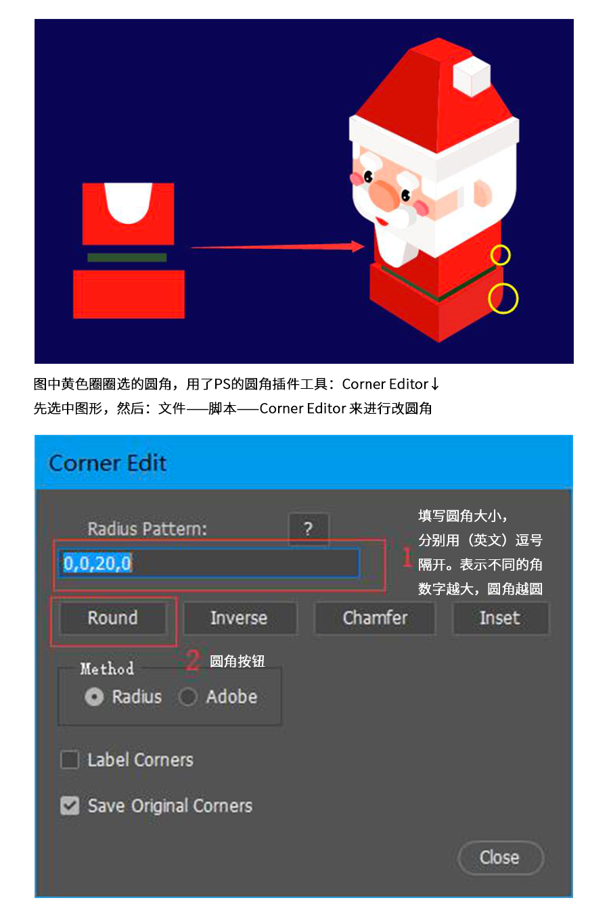Select the Radius method radio button
Screen dimensions: 609x917
pyautogui.click(x=94, y=697)
